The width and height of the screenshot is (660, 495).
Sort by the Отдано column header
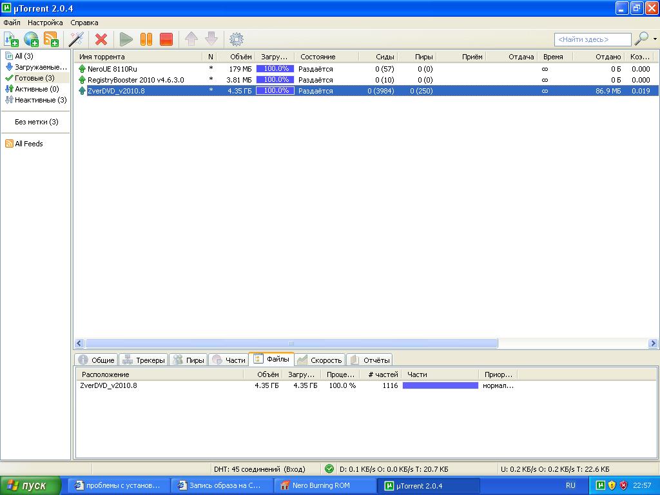click(599, 57)
